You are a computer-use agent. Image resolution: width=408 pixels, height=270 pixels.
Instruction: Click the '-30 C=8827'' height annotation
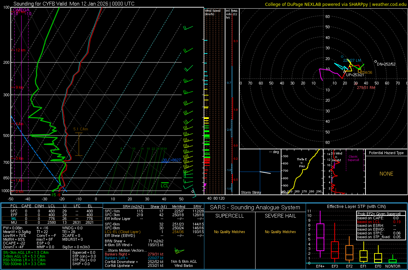pyautogui.click(x=171, y=160)
